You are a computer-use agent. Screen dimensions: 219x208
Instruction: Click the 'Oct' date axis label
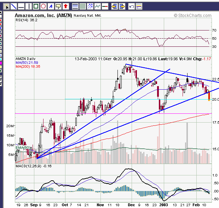pos(65,205)
